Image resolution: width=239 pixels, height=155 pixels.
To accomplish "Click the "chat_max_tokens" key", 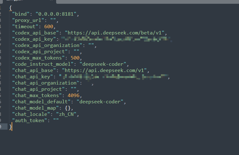I will click(x=37, y=96).
